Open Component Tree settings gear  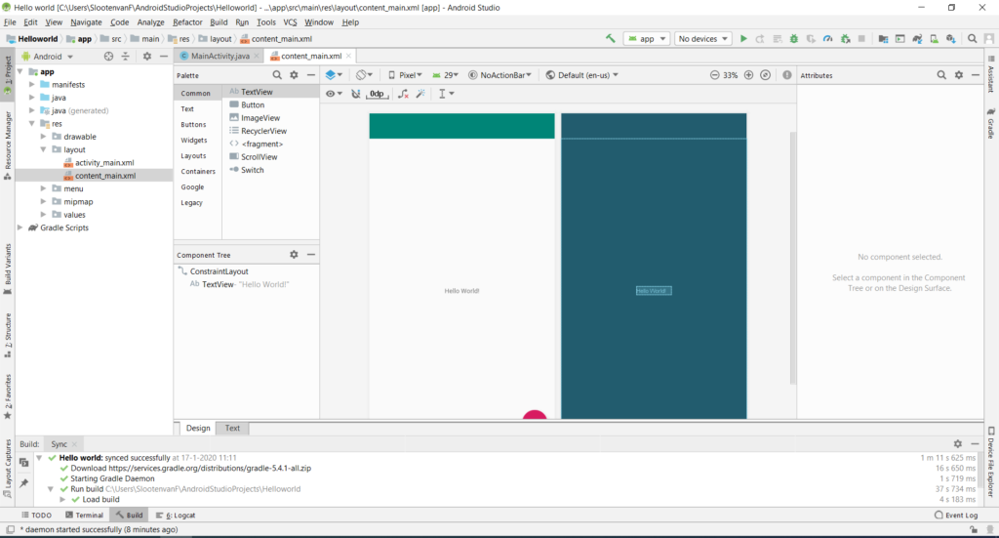(294, 254)
